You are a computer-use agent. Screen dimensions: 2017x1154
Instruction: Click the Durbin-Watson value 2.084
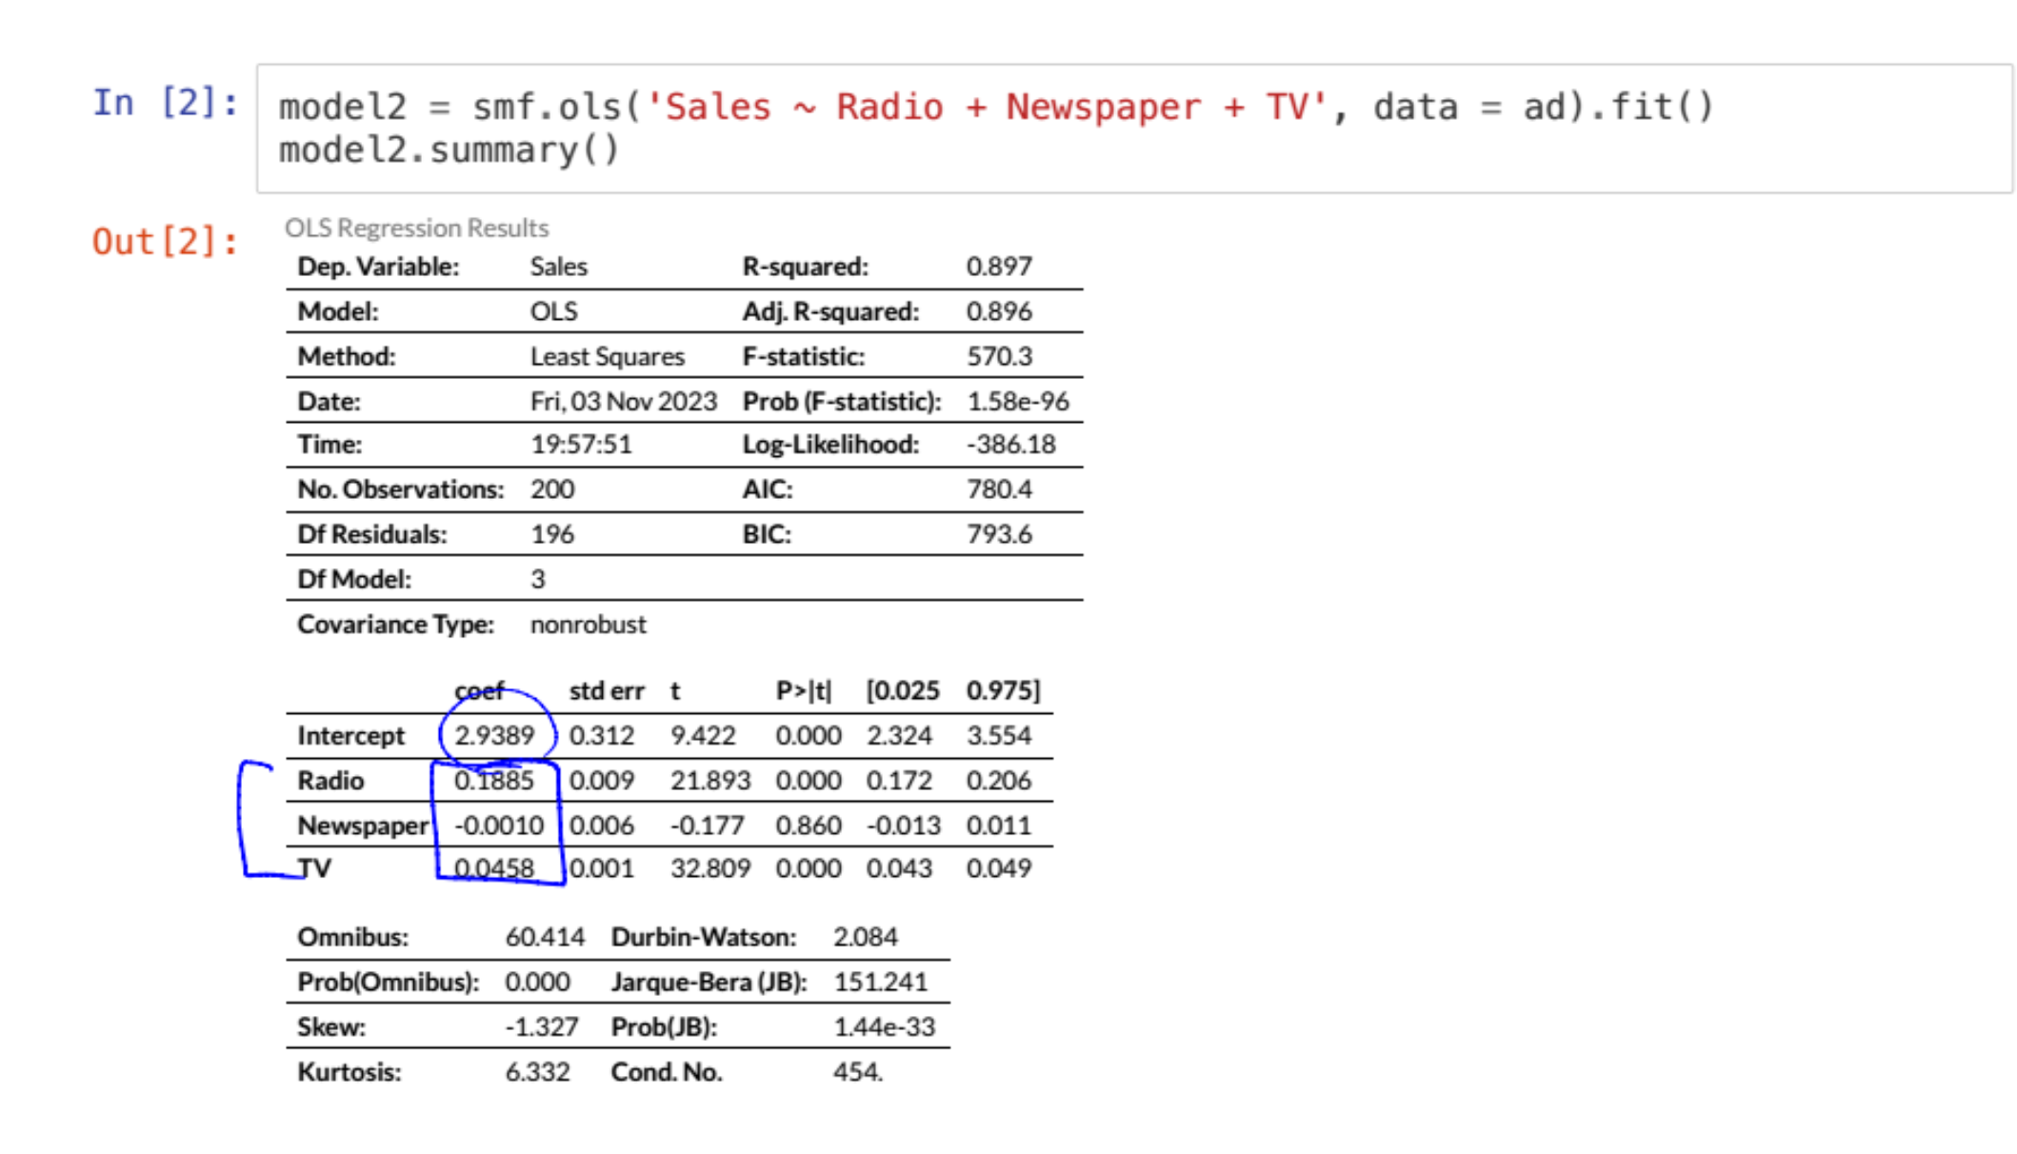click(865, 937)
